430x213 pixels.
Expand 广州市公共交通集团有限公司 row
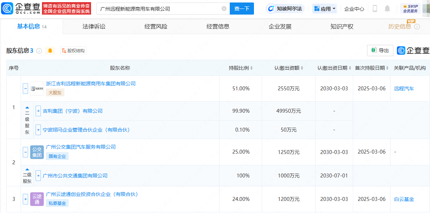(38, 176)
